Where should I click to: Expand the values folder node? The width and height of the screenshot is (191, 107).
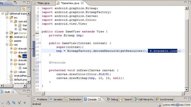[x=11, y=72]
